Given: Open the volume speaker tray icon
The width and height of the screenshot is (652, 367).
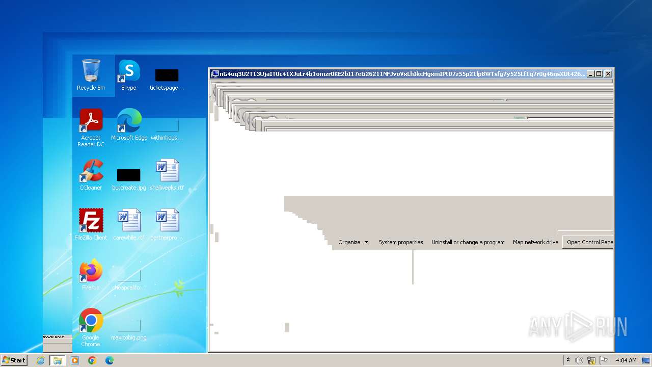Looking at the screenshot, I should (x=579, y=360).
